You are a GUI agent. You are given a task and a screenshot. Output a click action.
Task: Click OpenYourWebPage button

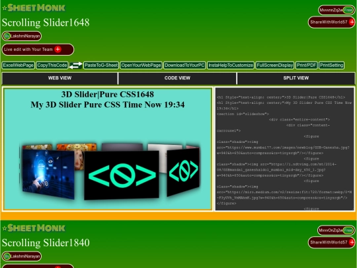(x=141, y=66)
